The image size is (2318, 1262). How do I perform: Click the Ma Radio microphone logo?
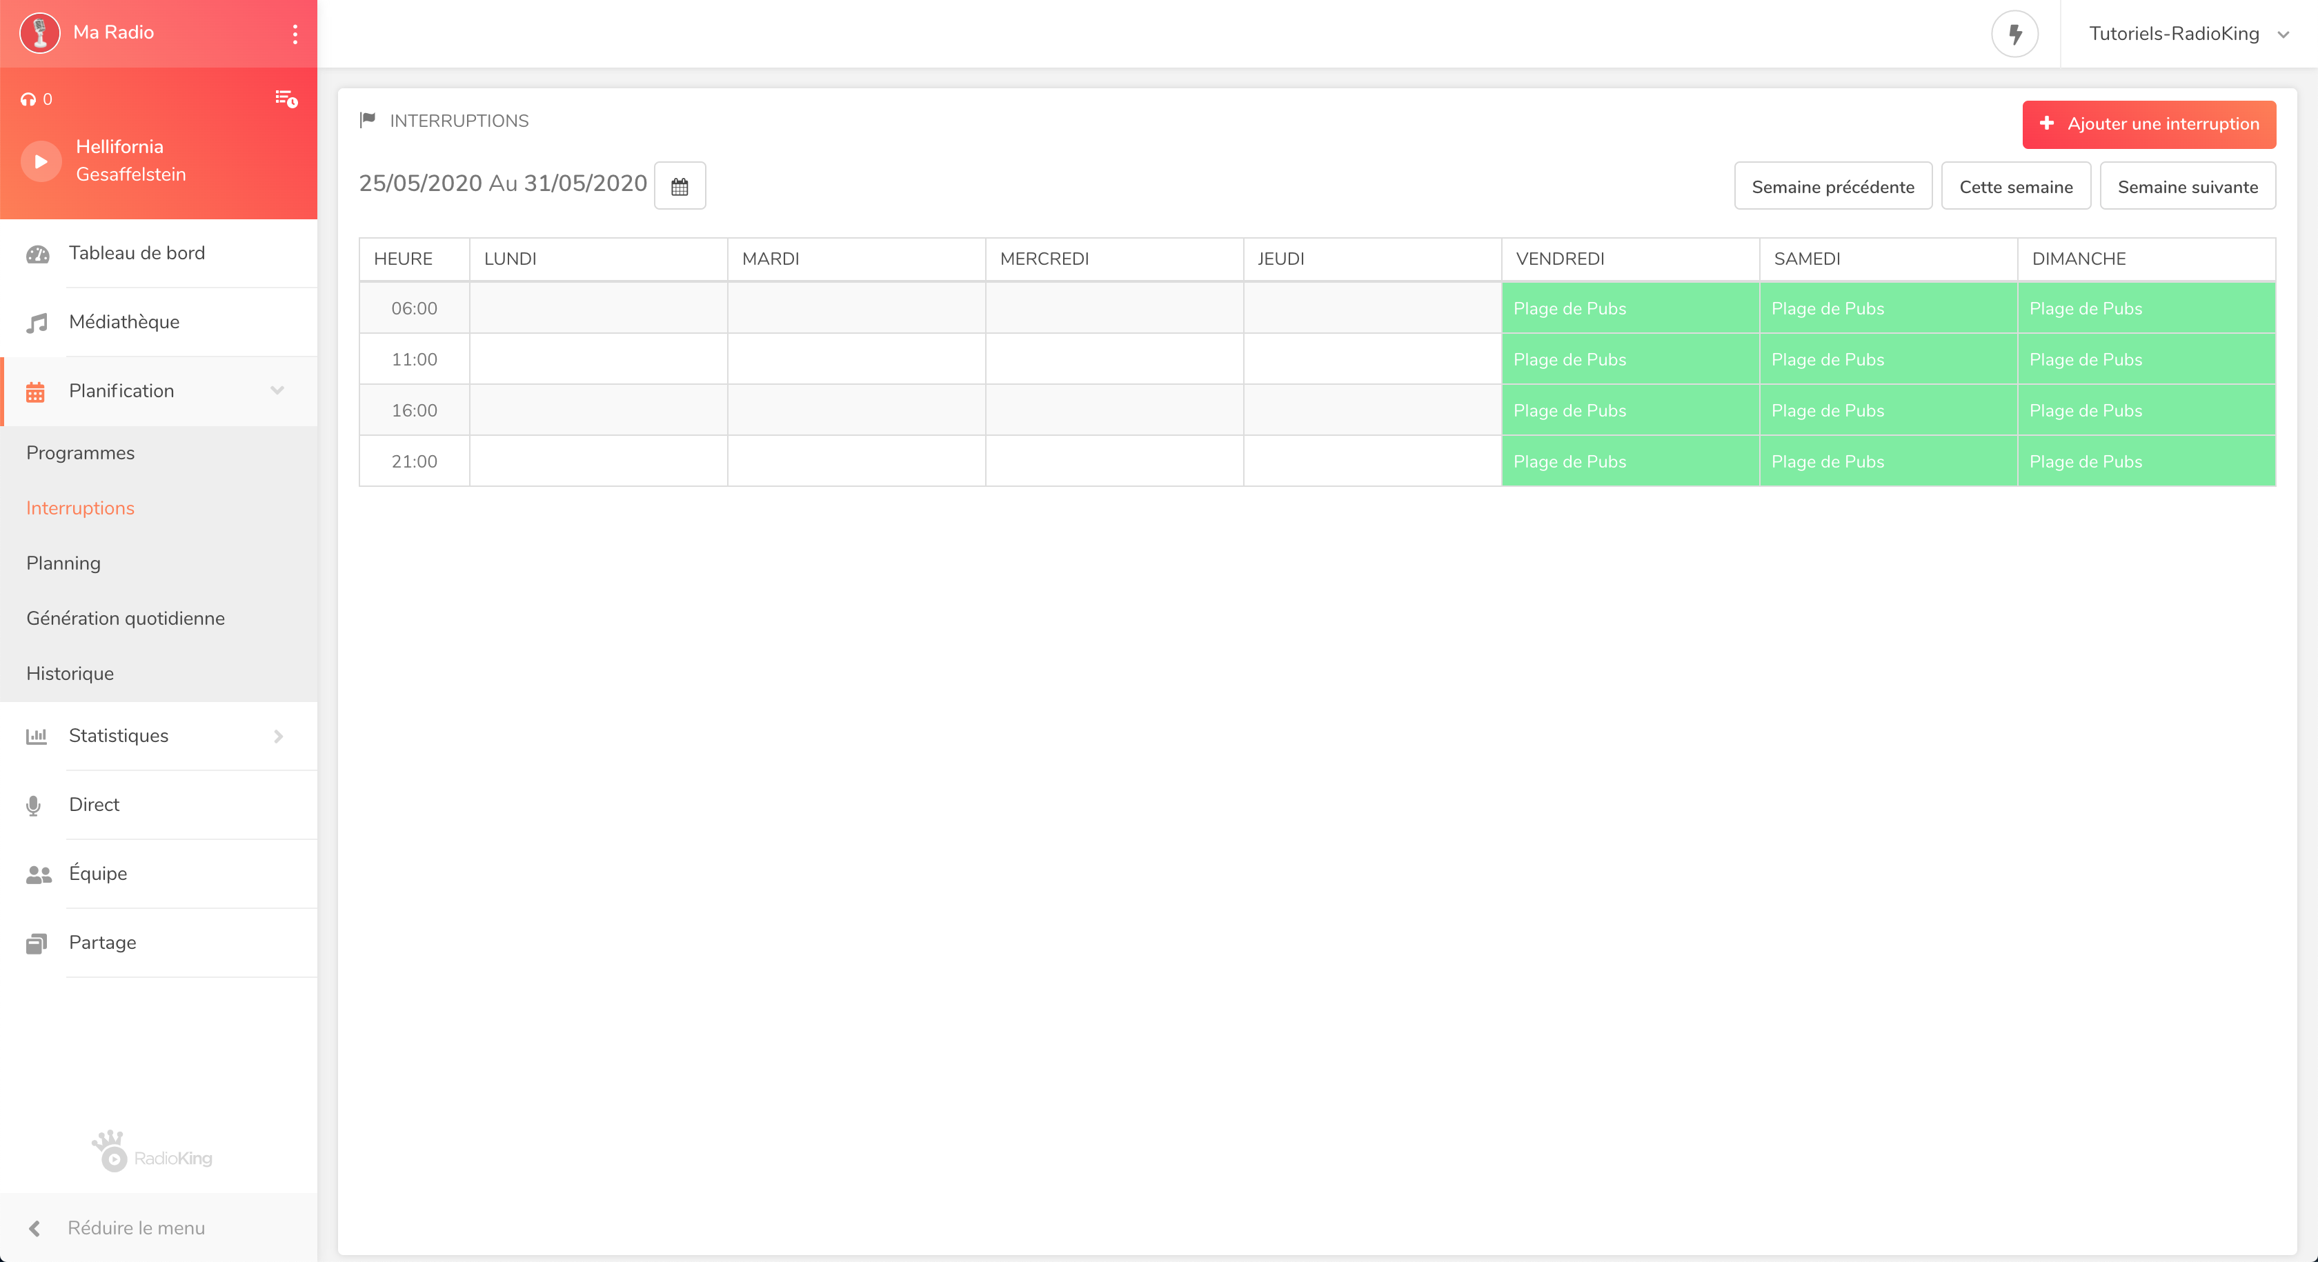point(39,33)
